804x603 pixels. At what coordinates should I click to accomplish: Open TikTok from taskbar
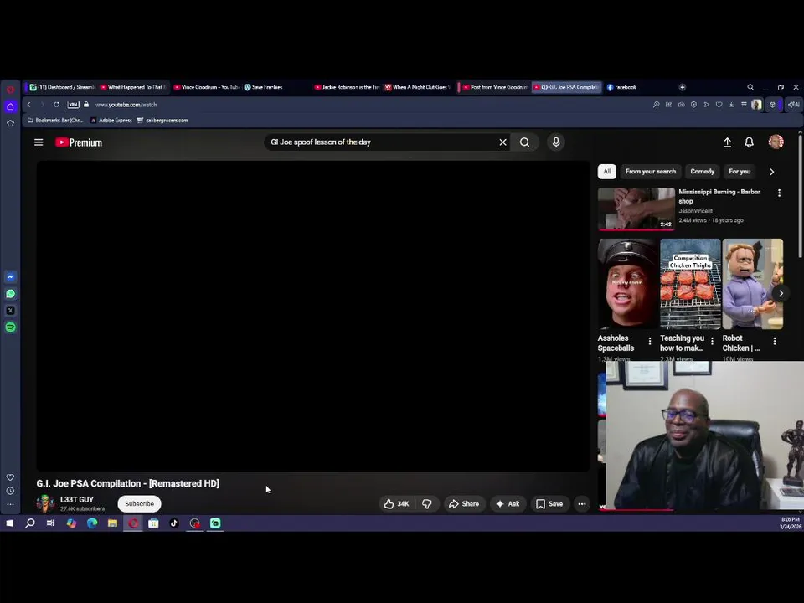(x=174, y=523)
